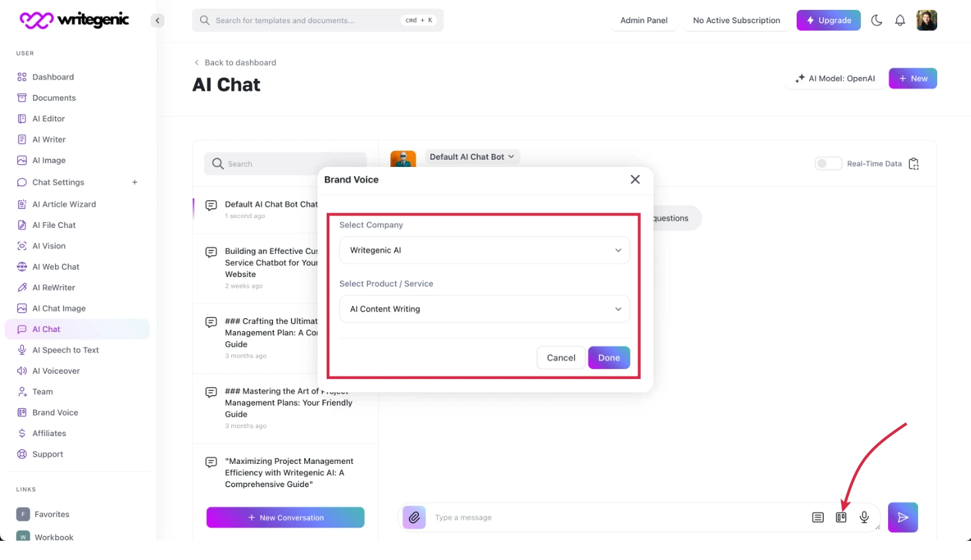This screenshot has width=971, height=560.
Task: Click the templates and documents search field
Action: click(x=305, y=21)
